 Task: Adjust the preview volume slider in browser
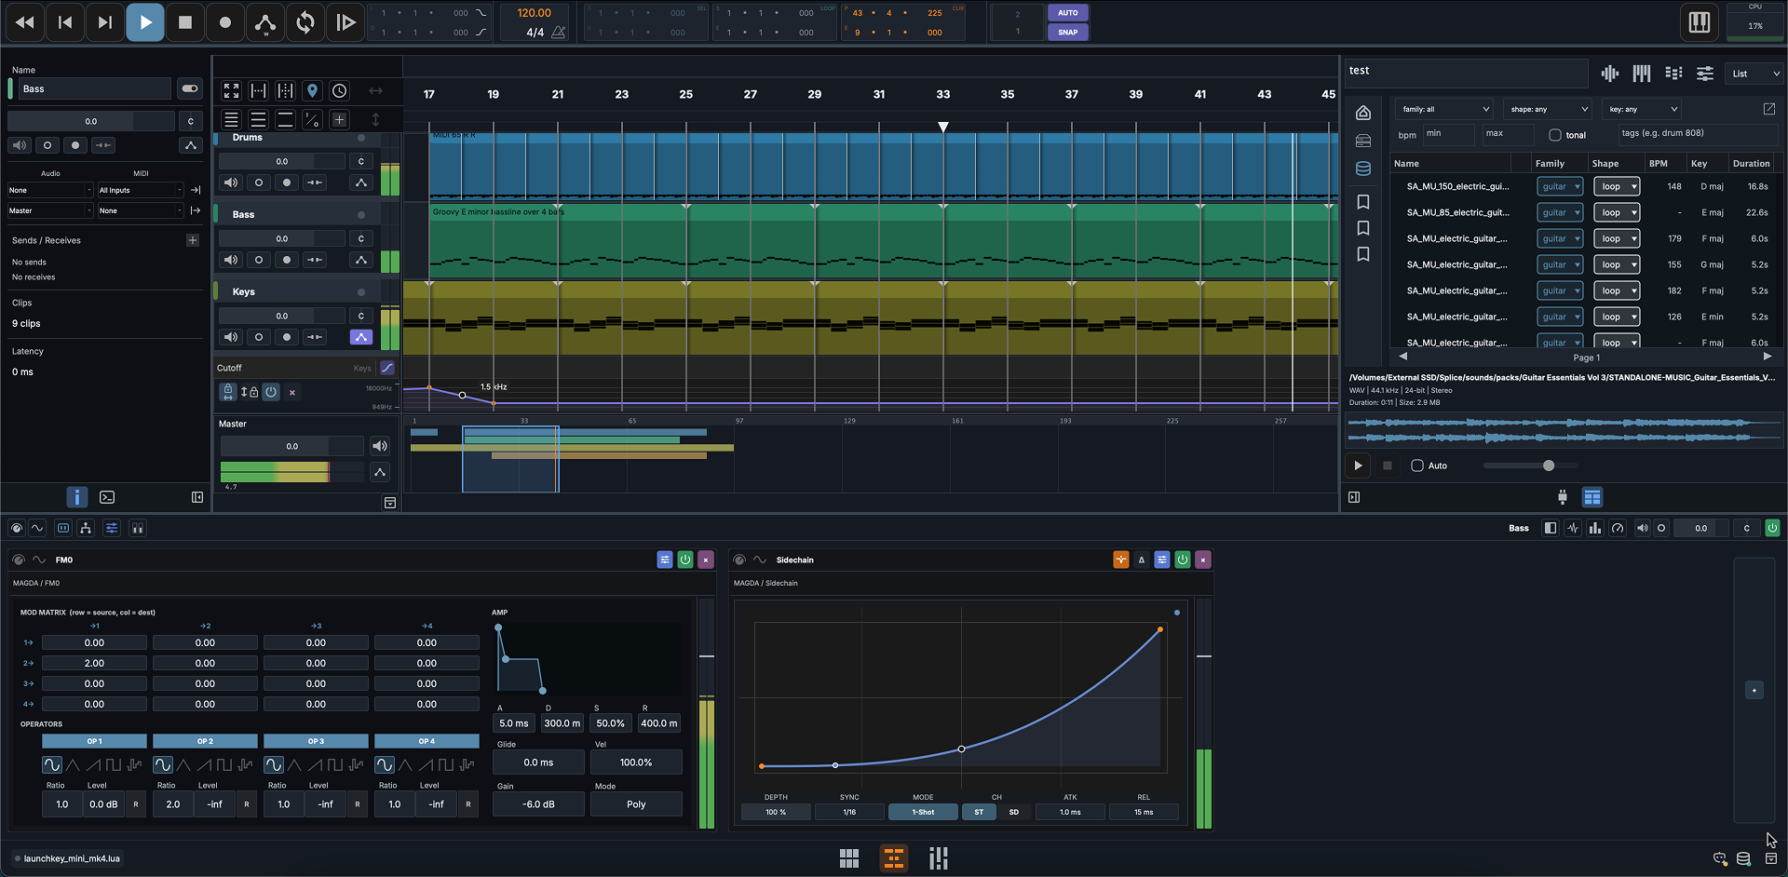pos(1530,465)
